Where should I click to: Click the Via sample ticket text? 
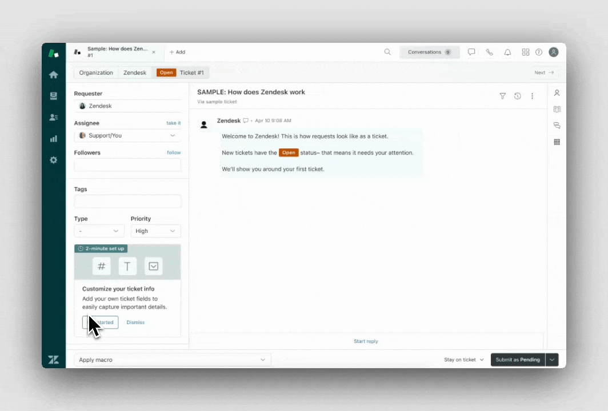click(x=217, y=102)
